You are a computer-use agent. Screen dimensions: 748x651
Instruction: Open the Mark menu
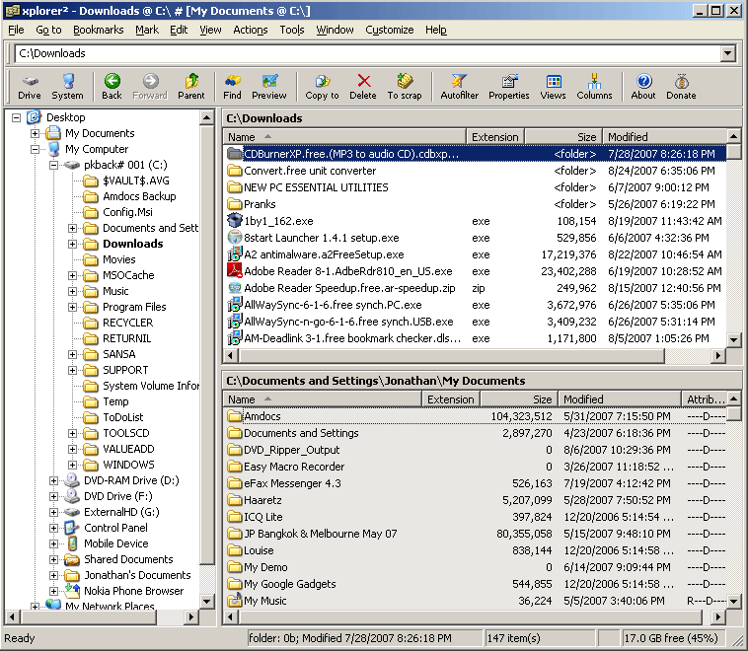pyautogui.click(x=147, y=30)
